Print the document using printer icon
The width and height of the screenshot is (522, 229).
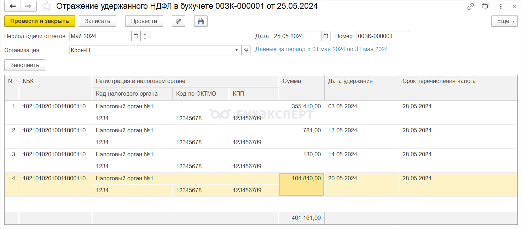[201, 21]
